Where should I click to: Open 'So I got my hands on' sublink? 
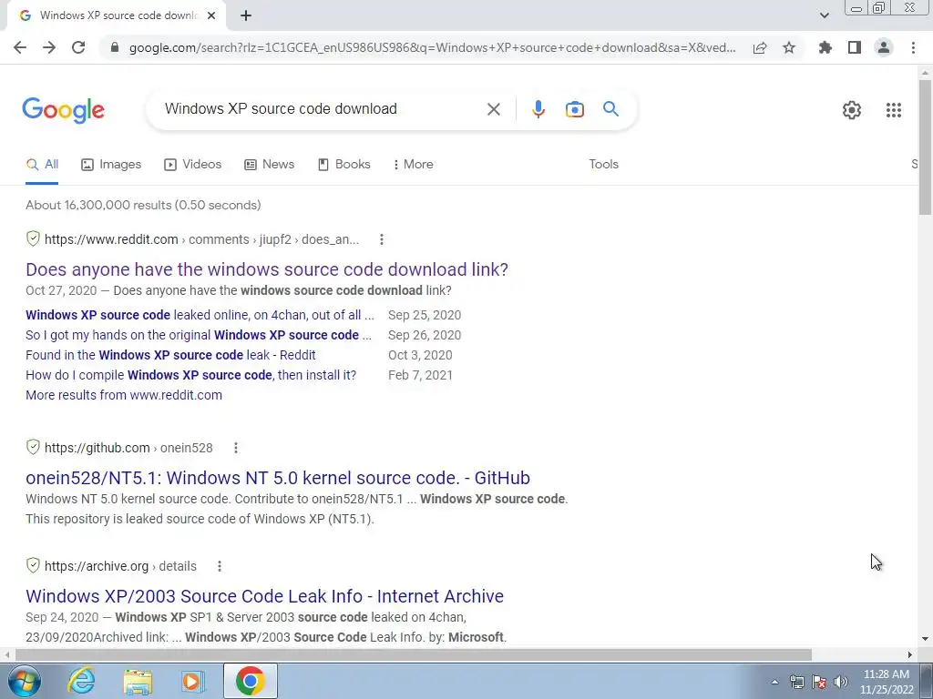pos(198,335)
